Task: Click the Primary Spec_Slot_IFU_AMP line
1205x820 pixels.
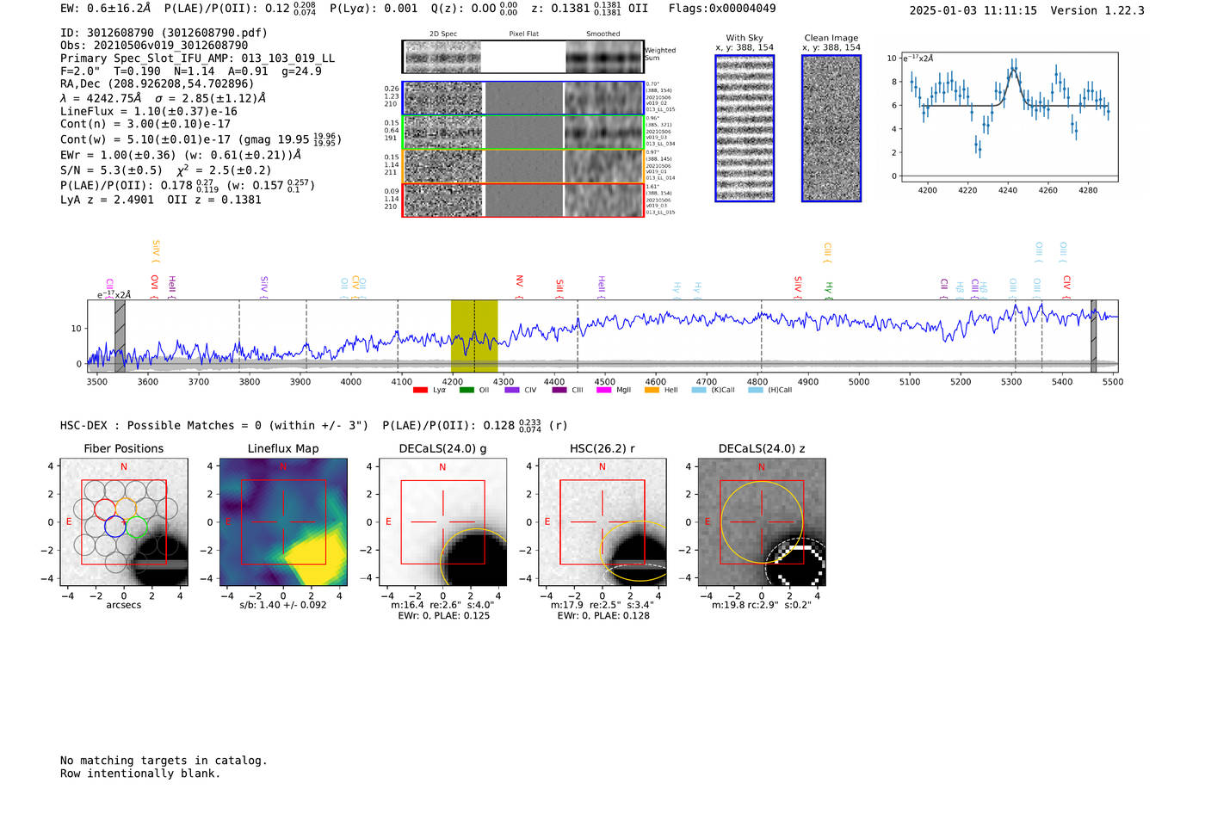Action: pyautogui.click(x=198, y=59)
